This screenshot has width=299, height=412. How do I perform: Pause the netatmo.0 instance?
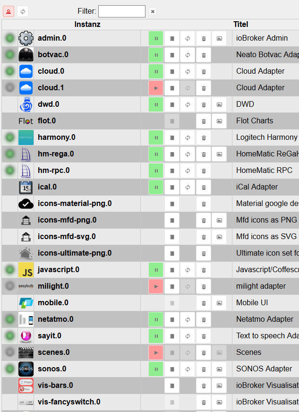coord(156,319)
